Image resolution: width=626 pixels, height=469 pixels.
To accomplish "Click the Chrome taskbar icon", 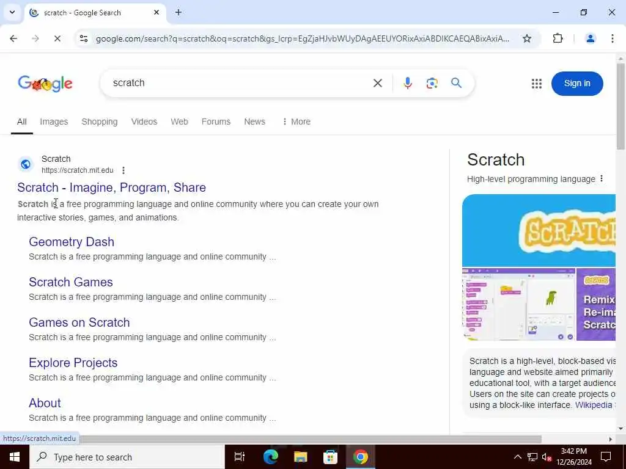I will pyautogui.click(x=360, y=457).
